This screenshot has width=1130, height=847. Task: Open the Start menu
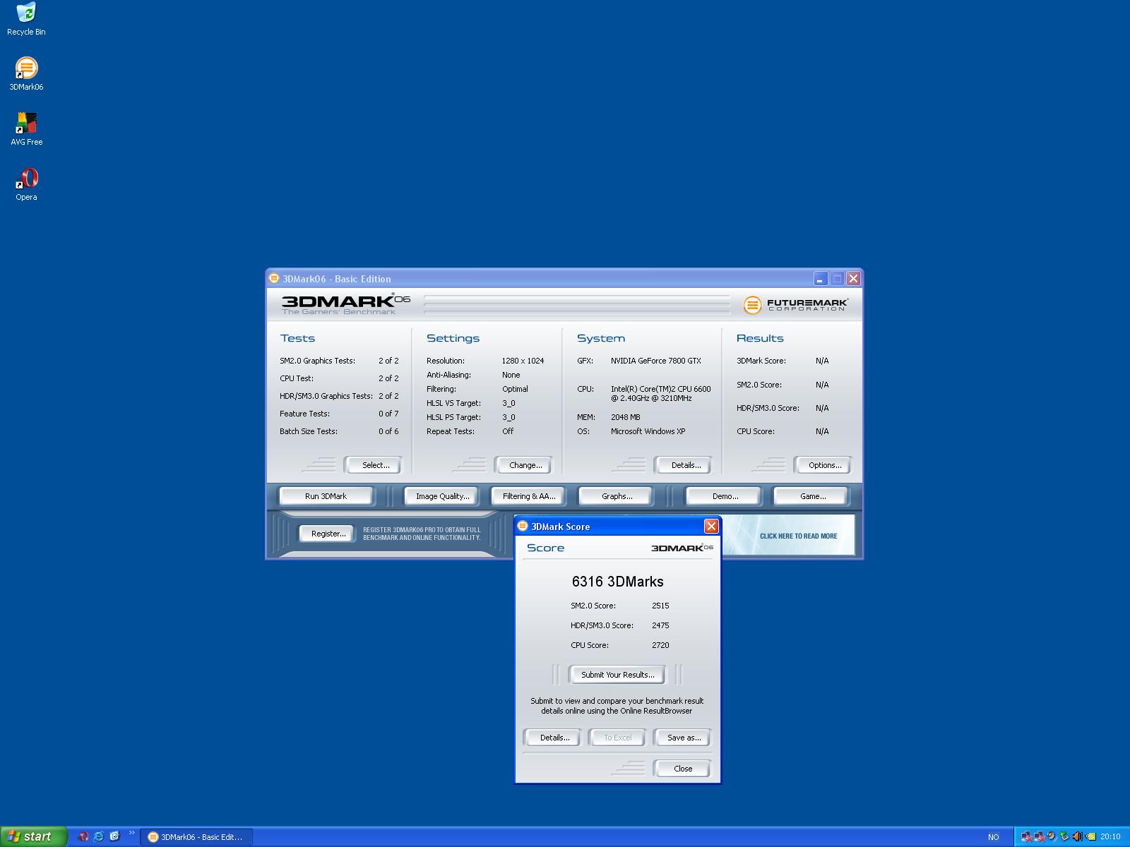(33, 836)
